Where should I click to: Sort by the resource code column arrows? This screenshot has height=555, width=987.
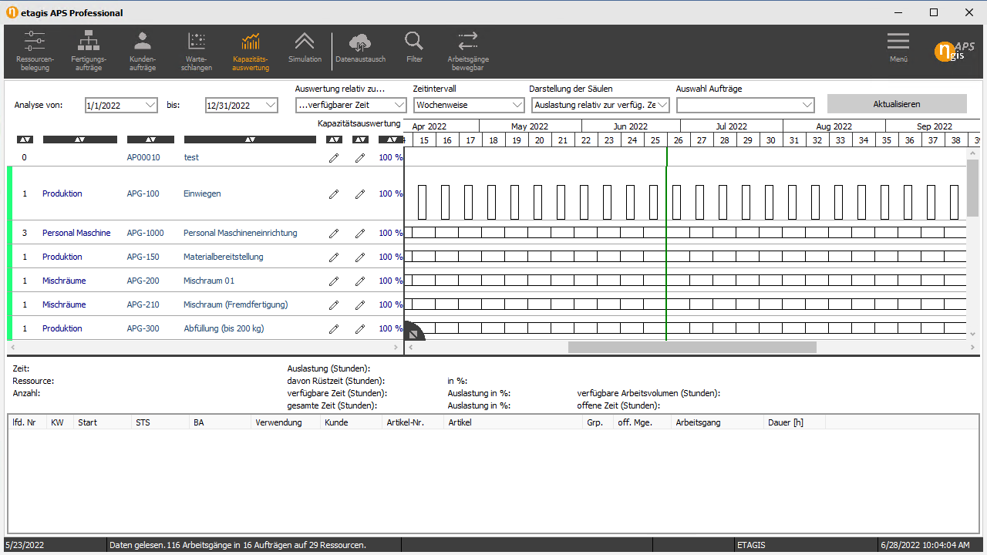point(150,140)
